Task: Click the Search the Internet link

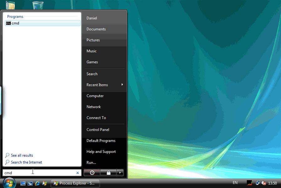Action: pos(26,162)
